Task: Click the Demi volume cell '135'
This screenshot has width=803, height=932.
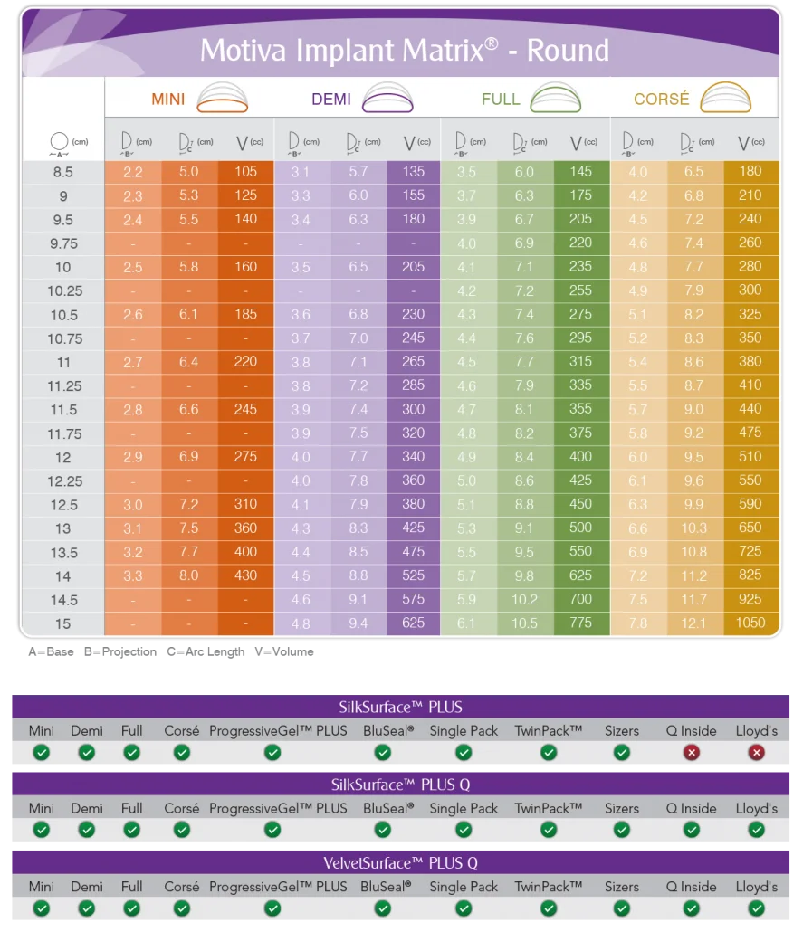Action: pos(414,171)
